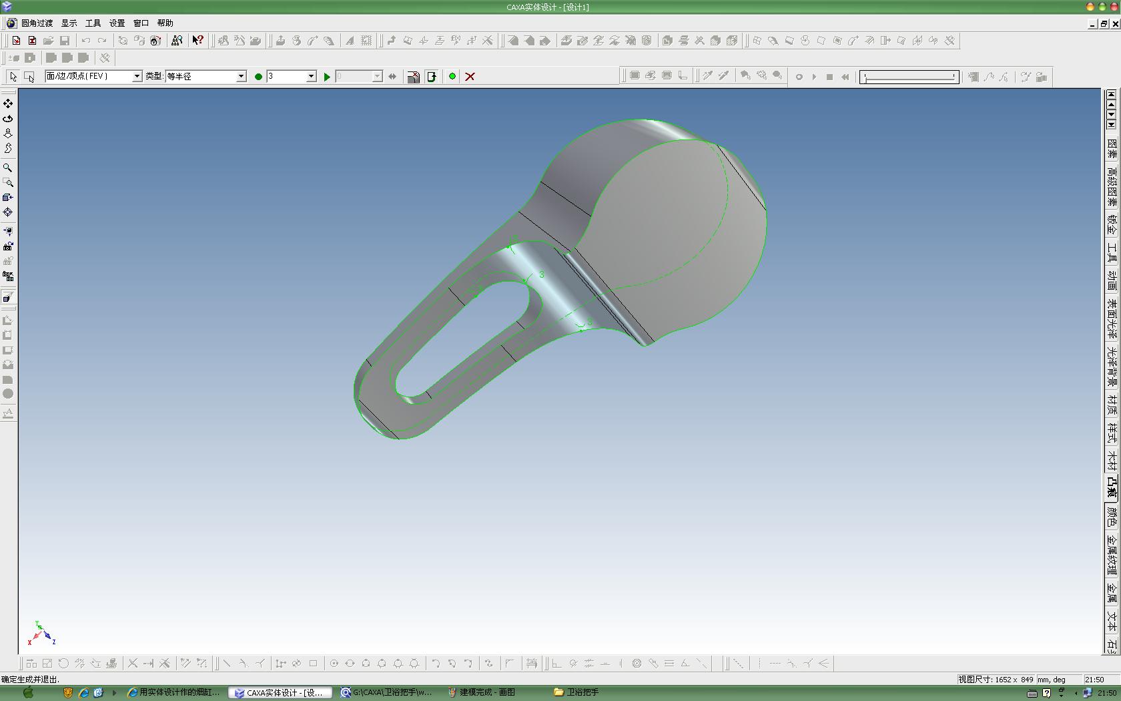Open the 颜色 catalog tab on right

click(1112, 517)
